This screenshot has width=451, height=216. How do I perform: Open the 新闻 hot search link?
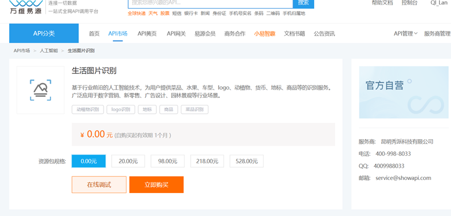[x=205, y=13]
